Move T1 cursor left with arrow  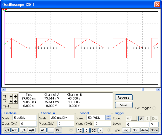[x=11, y=96]
